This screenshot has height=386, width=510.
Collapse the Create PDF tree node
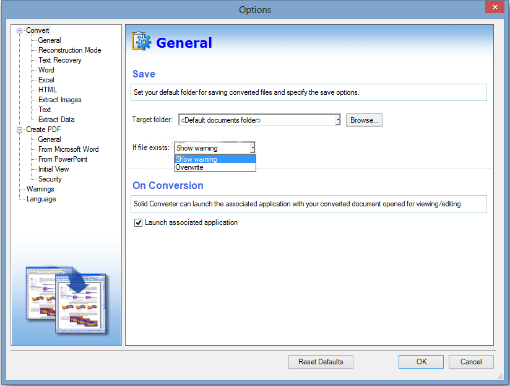[x=20, y=129]
